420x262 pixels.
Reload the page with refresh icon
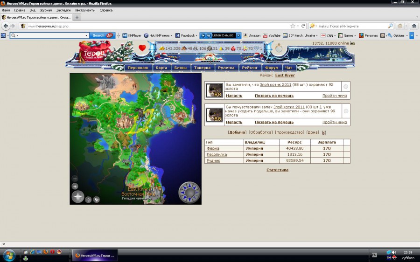click(303, 26)
